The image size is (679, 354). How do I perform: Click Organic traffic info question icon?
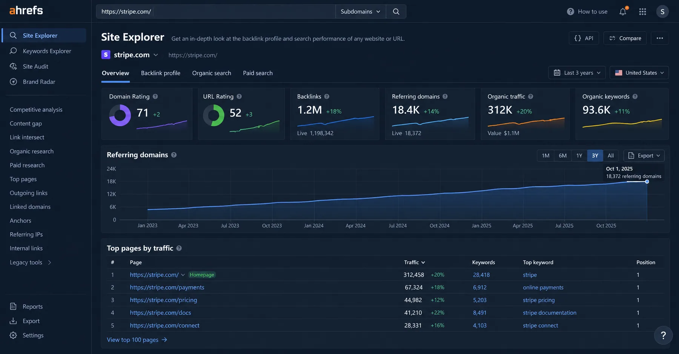click(x=530, y=97)
